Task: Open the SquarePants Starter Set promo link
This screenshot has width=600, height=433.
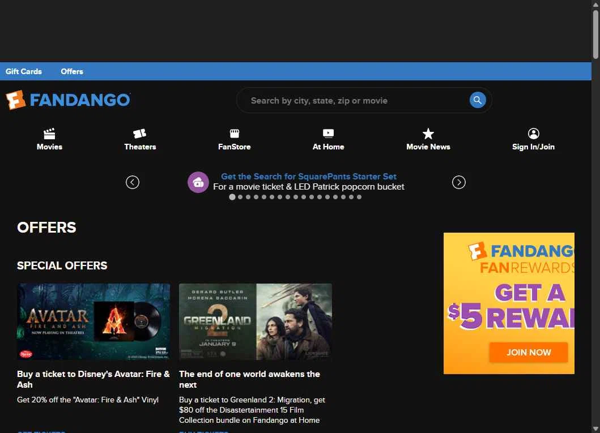Action: pos(308,177)
